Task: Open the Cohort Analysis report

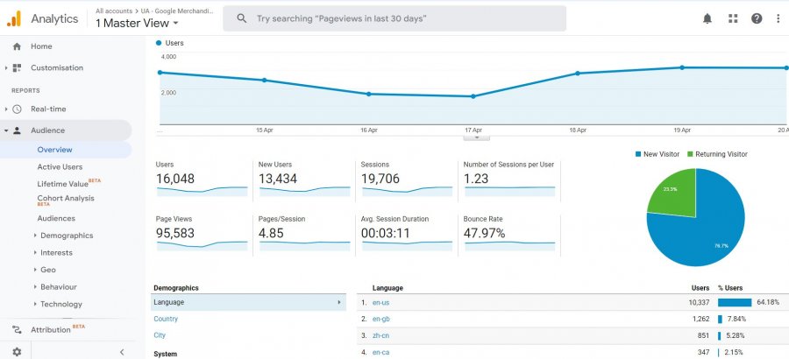Action: pos(65,199)
